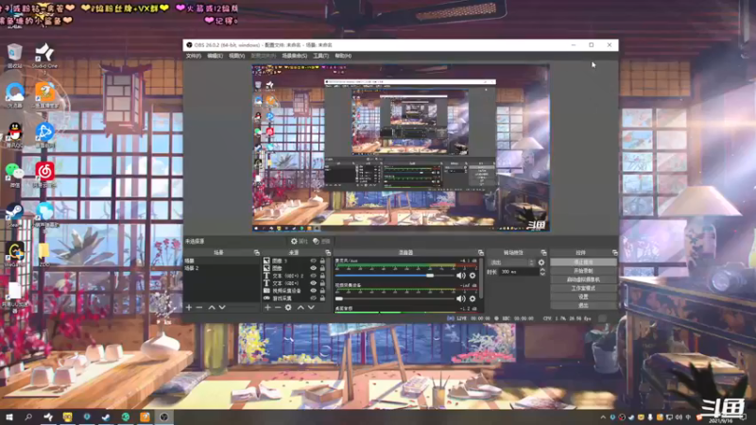The width and height of the screenshot is (756, 425).
Task: Toggle the lock on the 图像 3 source
Action: (322, 261)
